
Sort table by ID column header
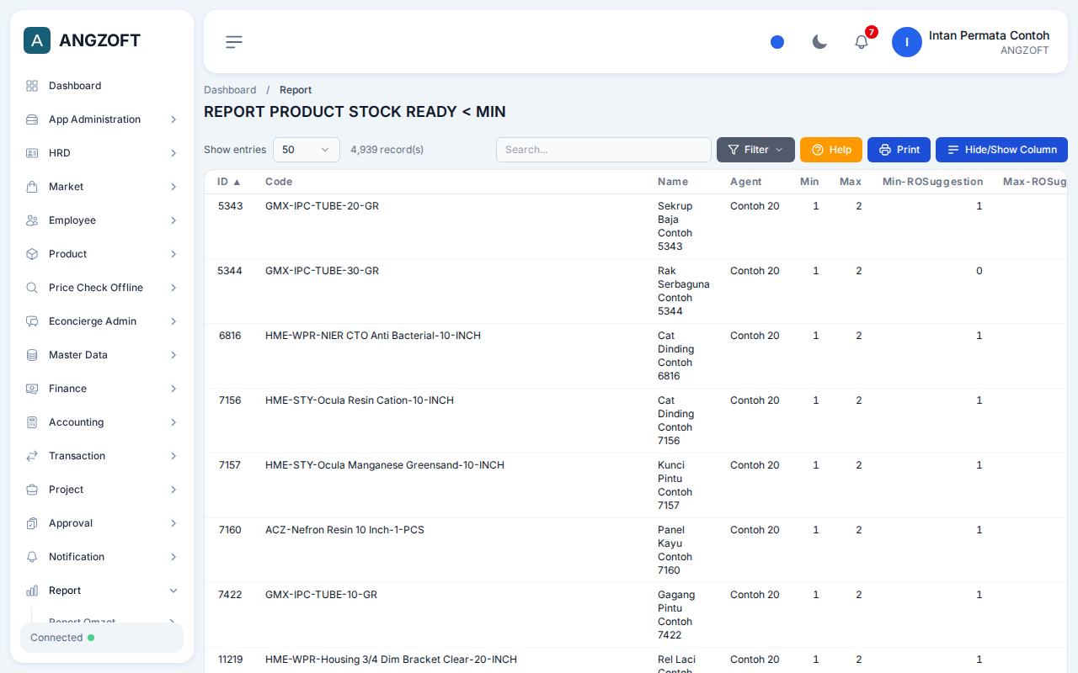[x=229, y=182]
